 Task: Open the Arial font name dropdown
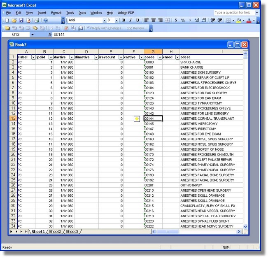[104, 20]
